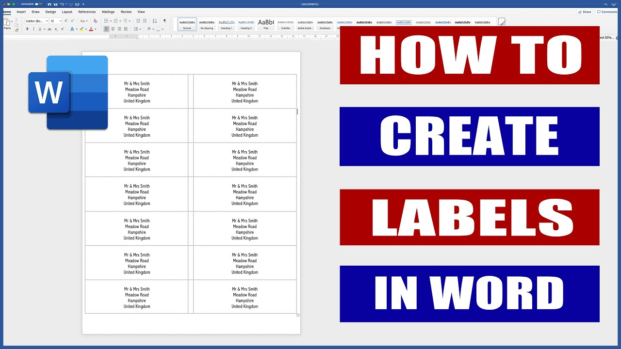
Task: Enable strikethrough formatting
Action: tap(49, 29)
